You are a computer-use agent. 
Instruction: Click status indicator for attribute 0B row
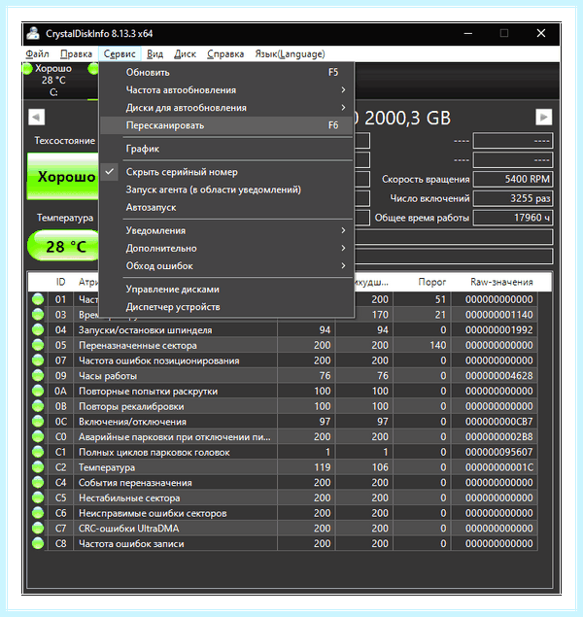[x=38, y=406]
